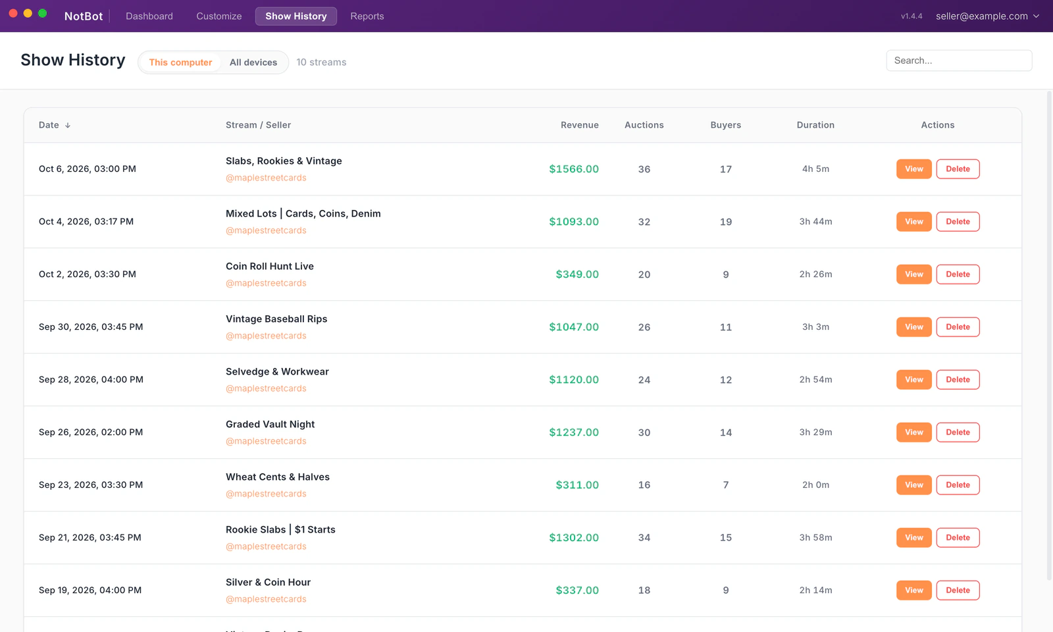
Task: Delete the Mixed Lots stream
Action: coord(958,222)
